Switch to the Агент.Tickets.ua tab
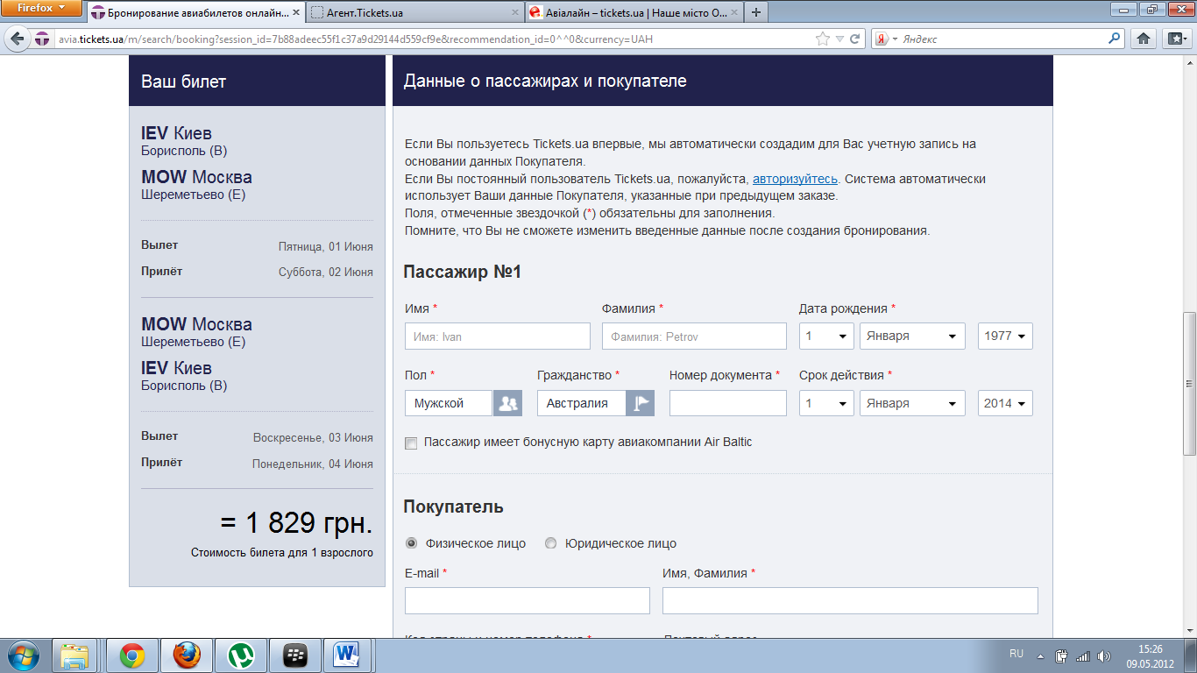1197x673 pixels. [x=414, y=13]
